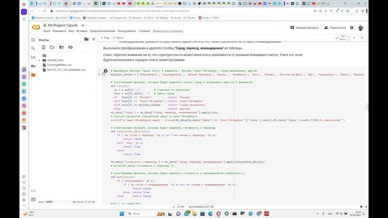Click the RAM and disk resource indicator
This screenshot has width=388, height=218.
(345, 38)
